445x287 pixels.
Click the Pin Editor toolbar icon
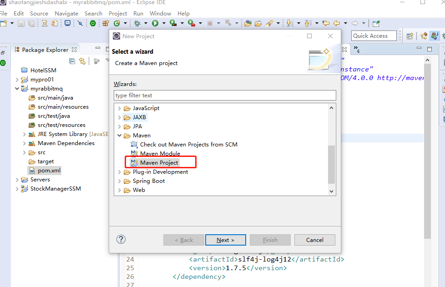tap(376, 24)
